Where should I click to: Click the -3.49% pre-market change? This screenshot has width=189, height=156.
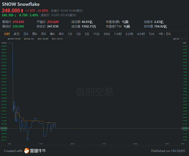[33, 15]
